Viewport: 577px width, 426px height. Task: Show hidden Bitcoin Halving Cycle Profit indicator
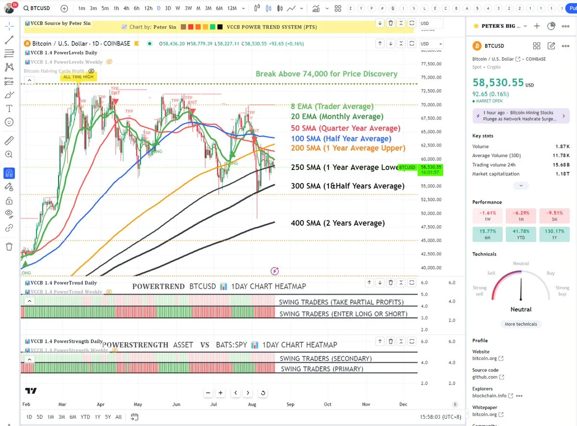(91, 71)
